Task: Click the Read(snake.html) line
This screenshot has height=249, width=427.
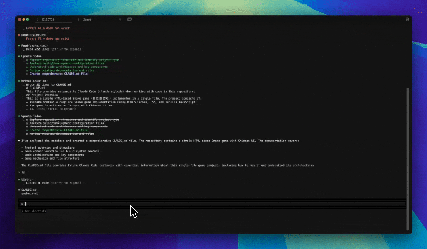Action: tap(34, 46)
